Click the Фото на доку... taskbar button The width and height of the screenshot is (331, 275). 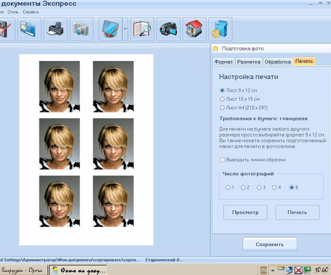tap(78, 270)
